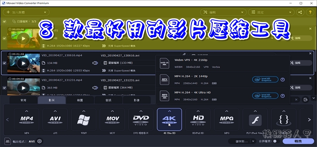Click the Intel HD Graphics badge for 4K Ultra HD
This screenshot has width=317, height=147.
pos(265,96)
